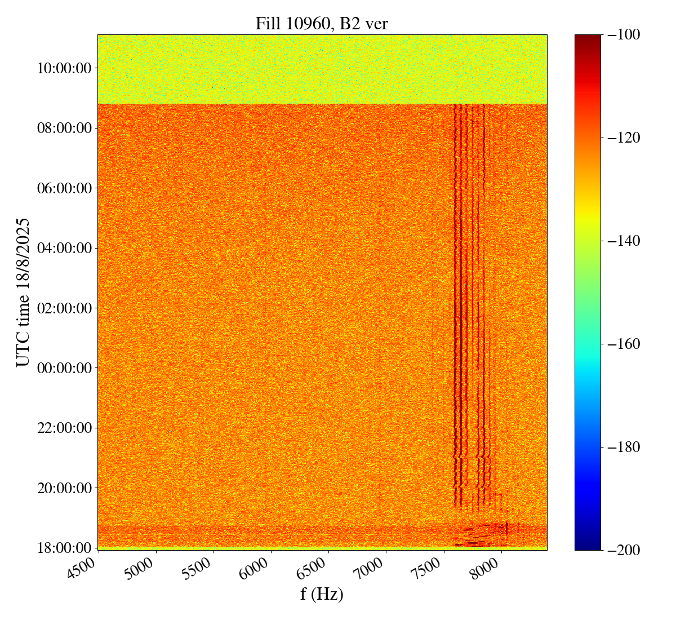Click the 18:00:00 time tick label
The height and width of the screenshot is (620, 676).
pos(64,548)
